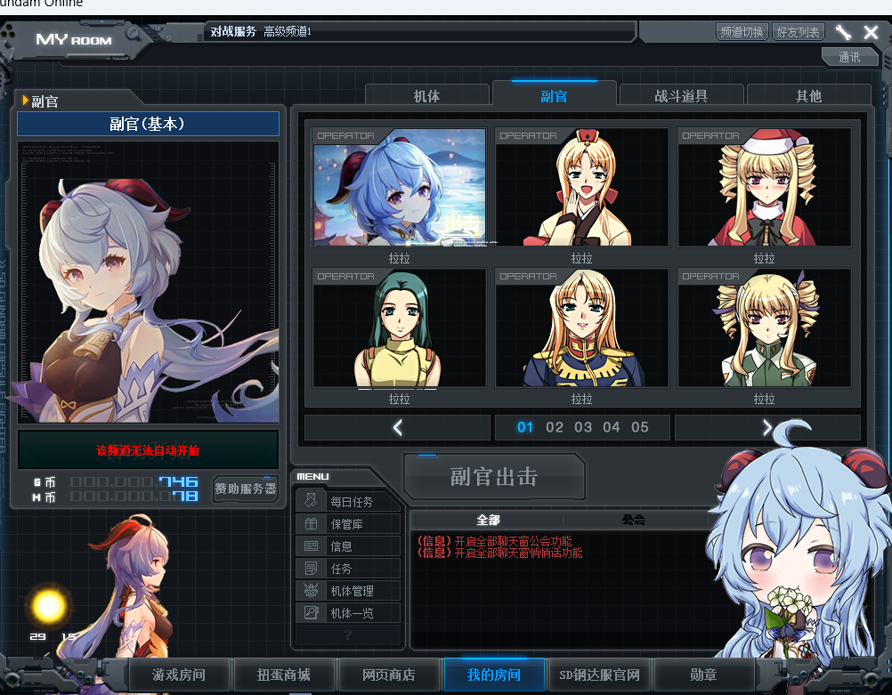Select the 公会 chat tab
892x695 pixels.
pos(633,520)
